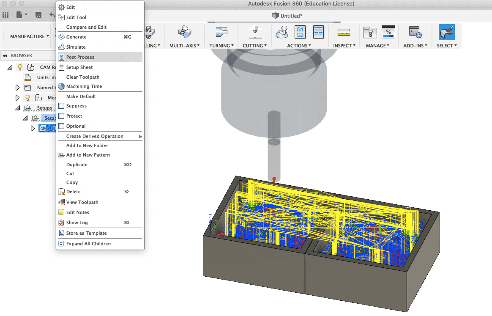Select Store as Template entry
Screen dimensions: 492x316
pos(100,233)
